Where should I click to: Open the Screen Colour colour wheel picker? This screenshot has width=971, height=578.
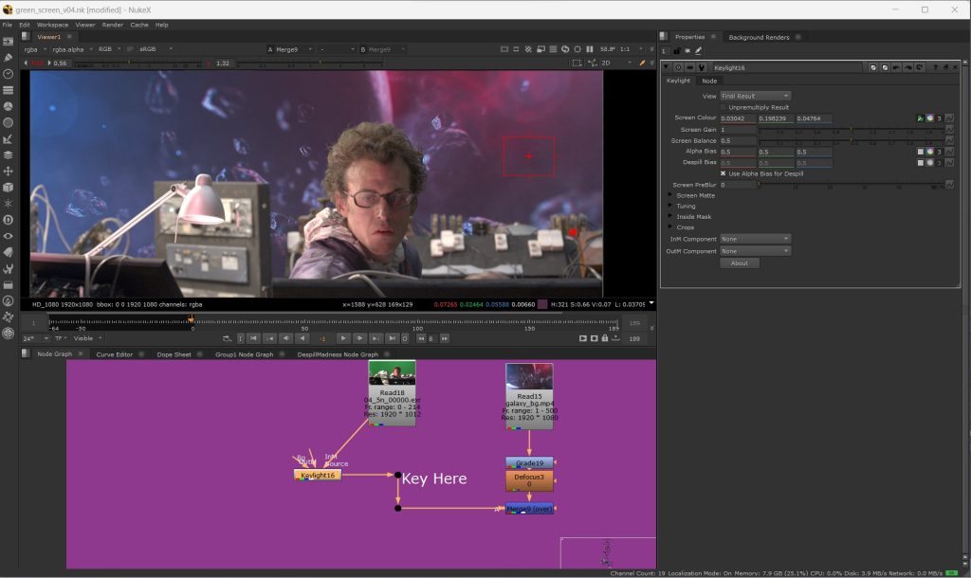(929, 118)
